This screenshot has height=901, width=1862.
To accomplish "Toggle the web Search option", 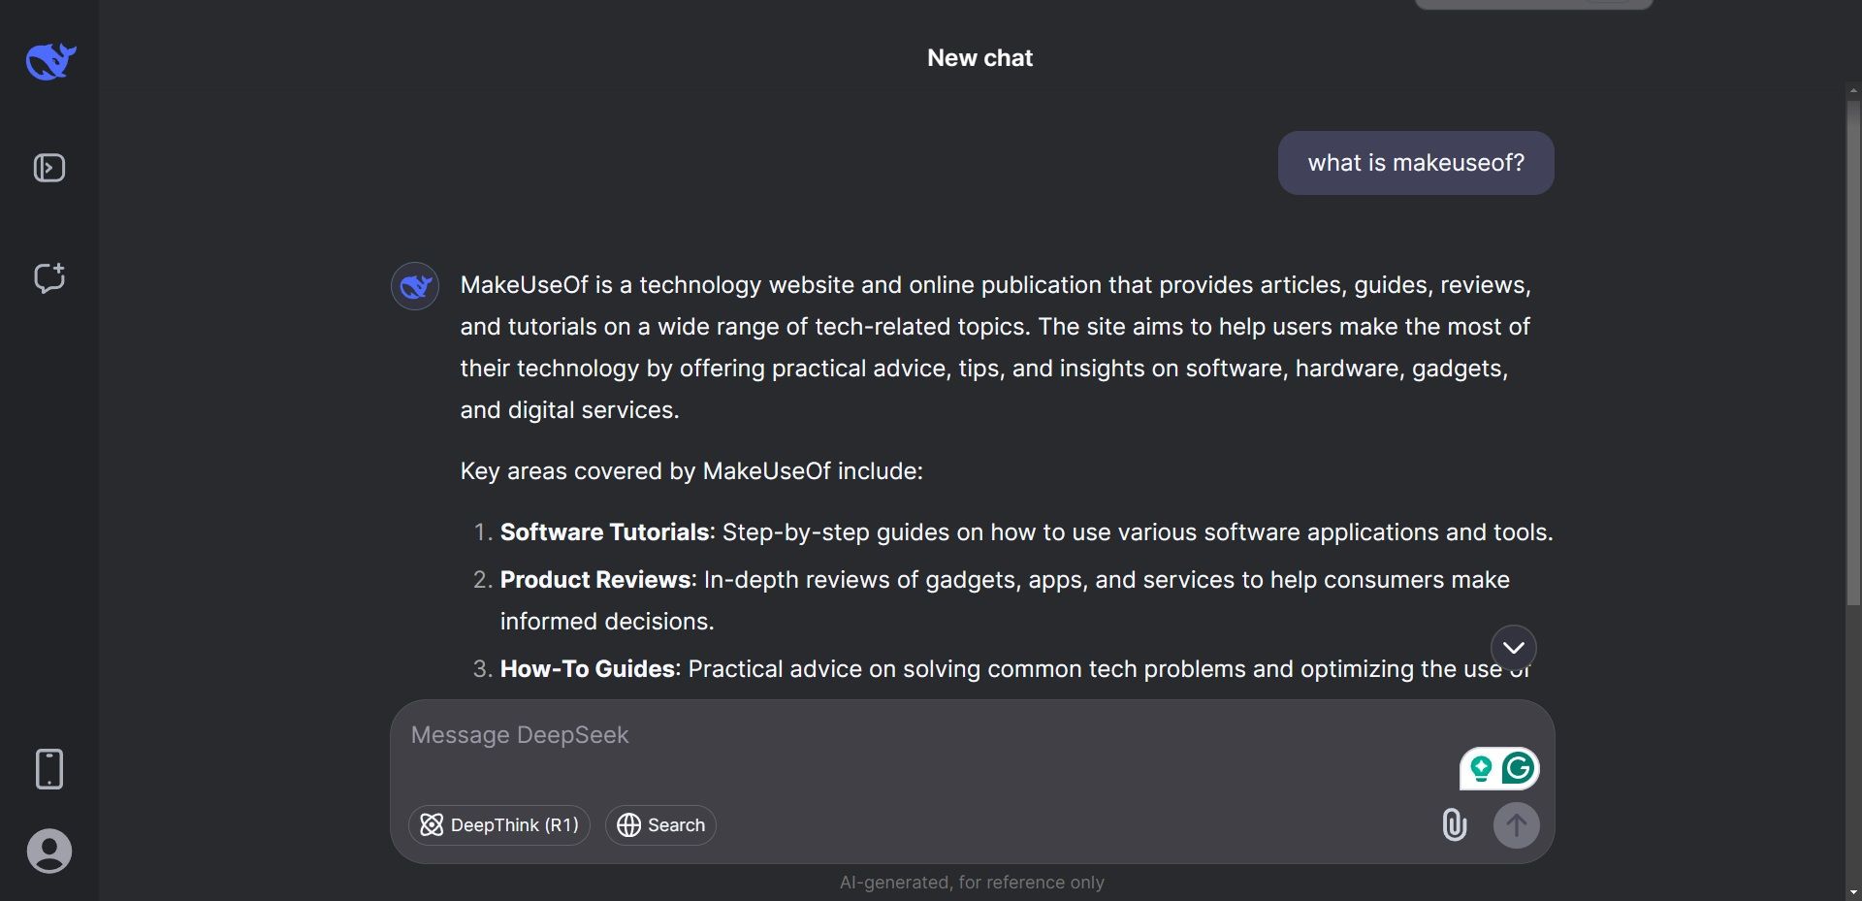I will click(x=660, y=825).
